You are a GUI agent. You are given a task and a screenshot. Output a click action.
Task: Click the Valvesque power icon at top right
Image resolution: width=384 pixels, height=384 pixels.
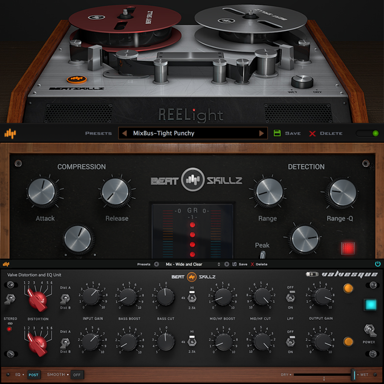point(377,264)
